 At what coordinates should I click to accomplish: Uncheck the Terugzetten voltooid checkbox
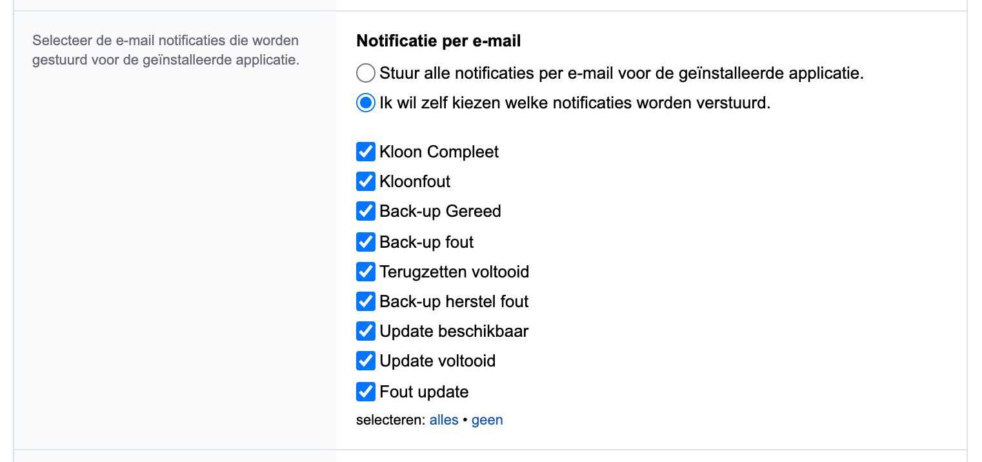click(x=365, y=272)
